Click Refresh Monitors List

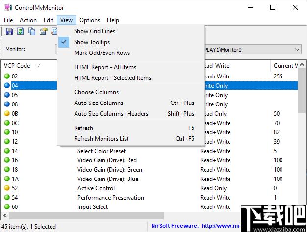131,139
